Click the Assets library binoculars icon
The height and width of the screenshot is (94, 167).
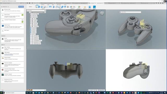(3, 39)
